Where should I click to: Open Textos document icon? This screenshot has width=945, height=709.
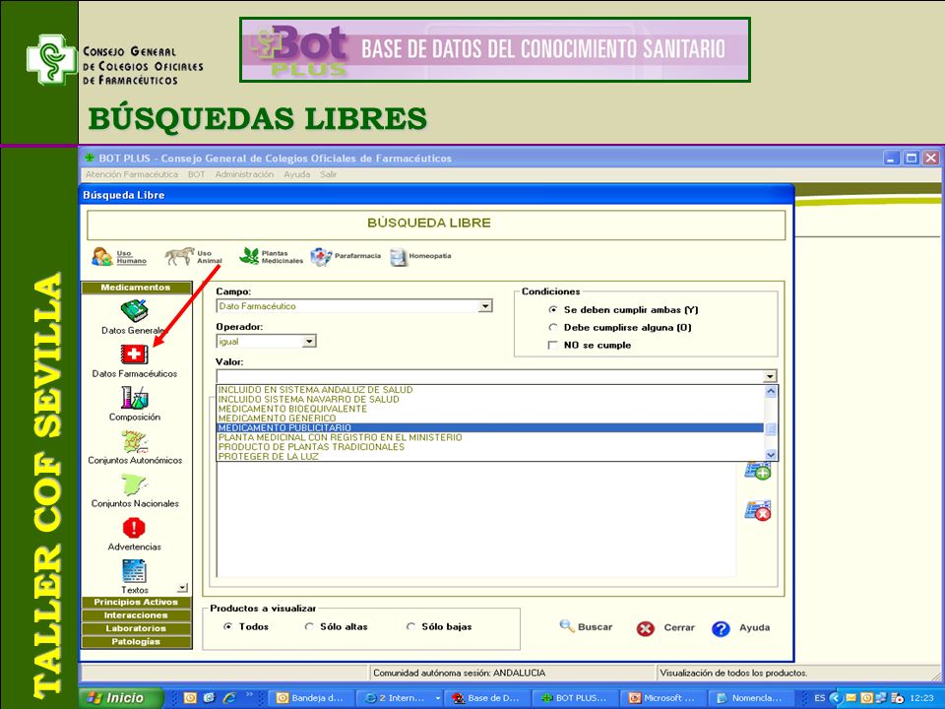coord(134,571)
